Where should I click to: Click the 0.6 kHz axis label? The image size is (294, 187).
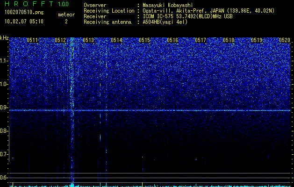click(4, 178)
